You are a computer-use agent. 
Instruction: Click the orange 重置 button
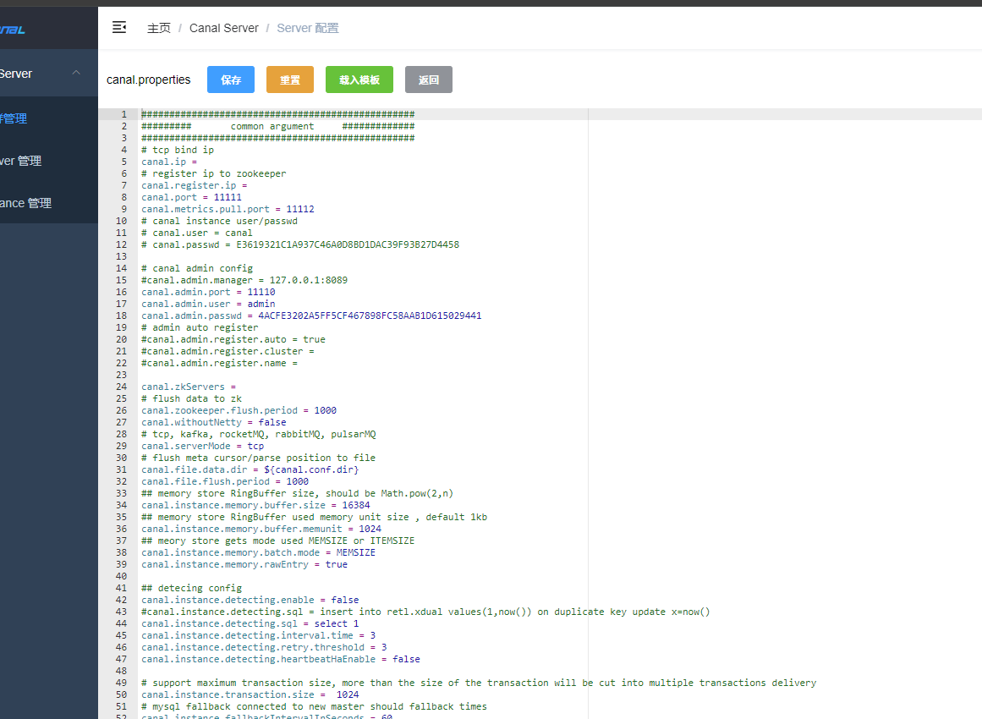point(289,80)
